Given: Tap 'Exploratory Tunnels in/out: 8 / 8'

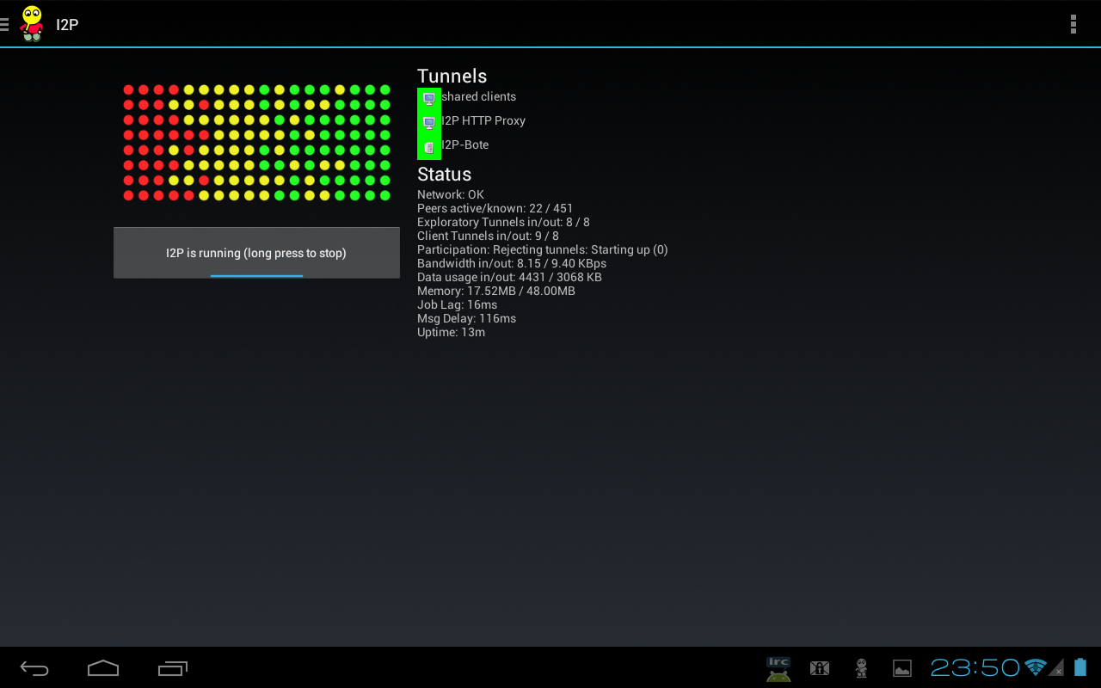Looking at the screenshot, I should [503, 222].
